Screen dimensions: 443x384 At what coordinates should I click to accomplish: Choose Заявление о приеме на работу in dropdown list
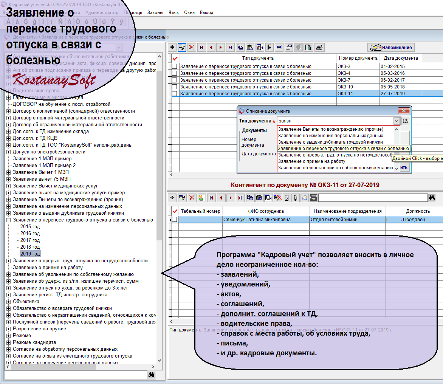coord(311,161)
